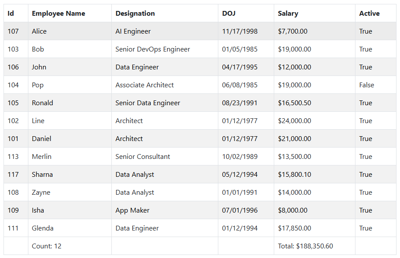
Task: Click the App Maker designation cell
Action: (132, 210)
